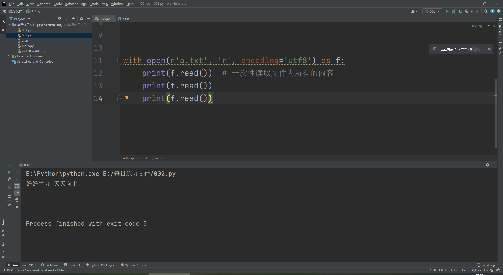Toggle the SciView side panel

(x=500, y=48)
